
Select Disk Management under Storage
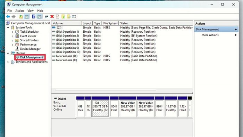click(32, 57)
